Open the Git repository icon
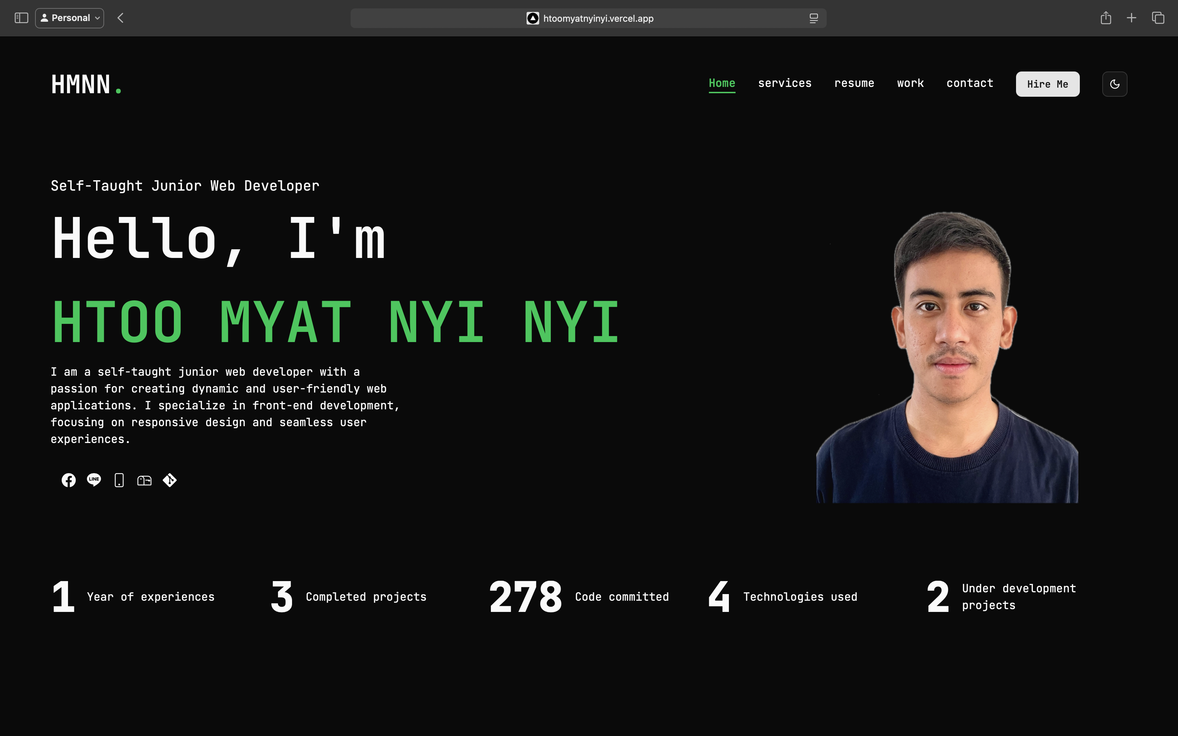 (x=170, y=480)
